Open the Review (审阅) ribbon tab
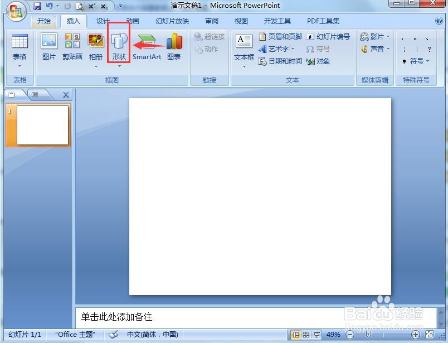448x343 pixels. click(x=212, y=21)
